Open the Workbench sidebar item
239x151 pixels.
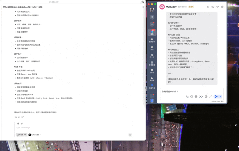(152, 71)
